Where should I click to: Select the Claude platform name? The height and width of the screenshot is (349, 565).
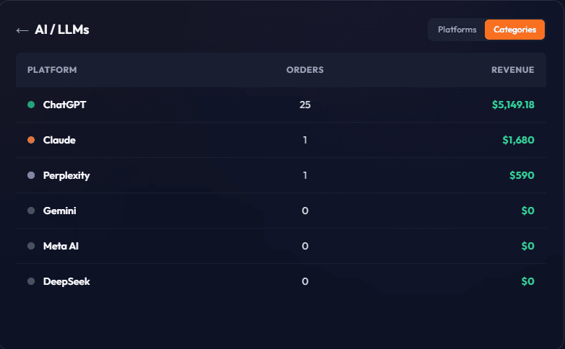59,140
